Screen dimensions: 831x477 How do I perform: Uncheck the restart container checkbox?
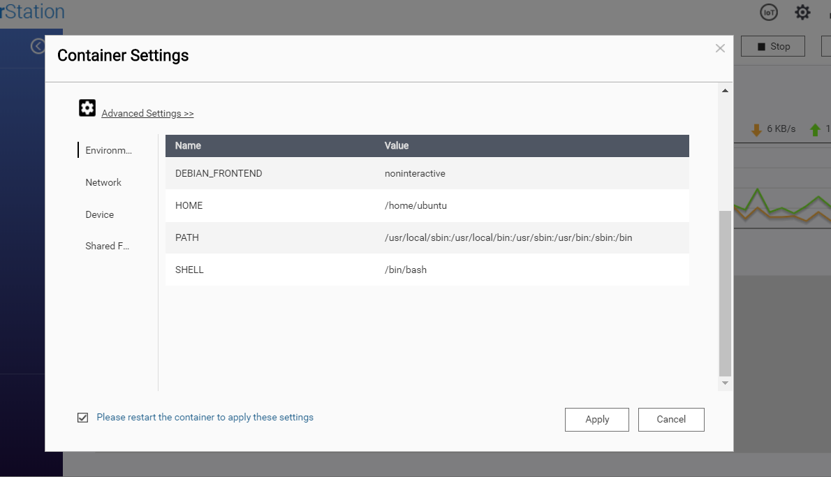pyautogui.click(x=82, y=417)
